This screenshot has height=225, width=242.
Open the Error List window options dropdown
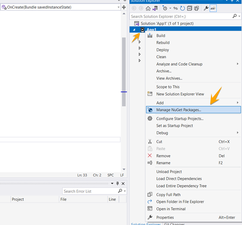point(112,183)
